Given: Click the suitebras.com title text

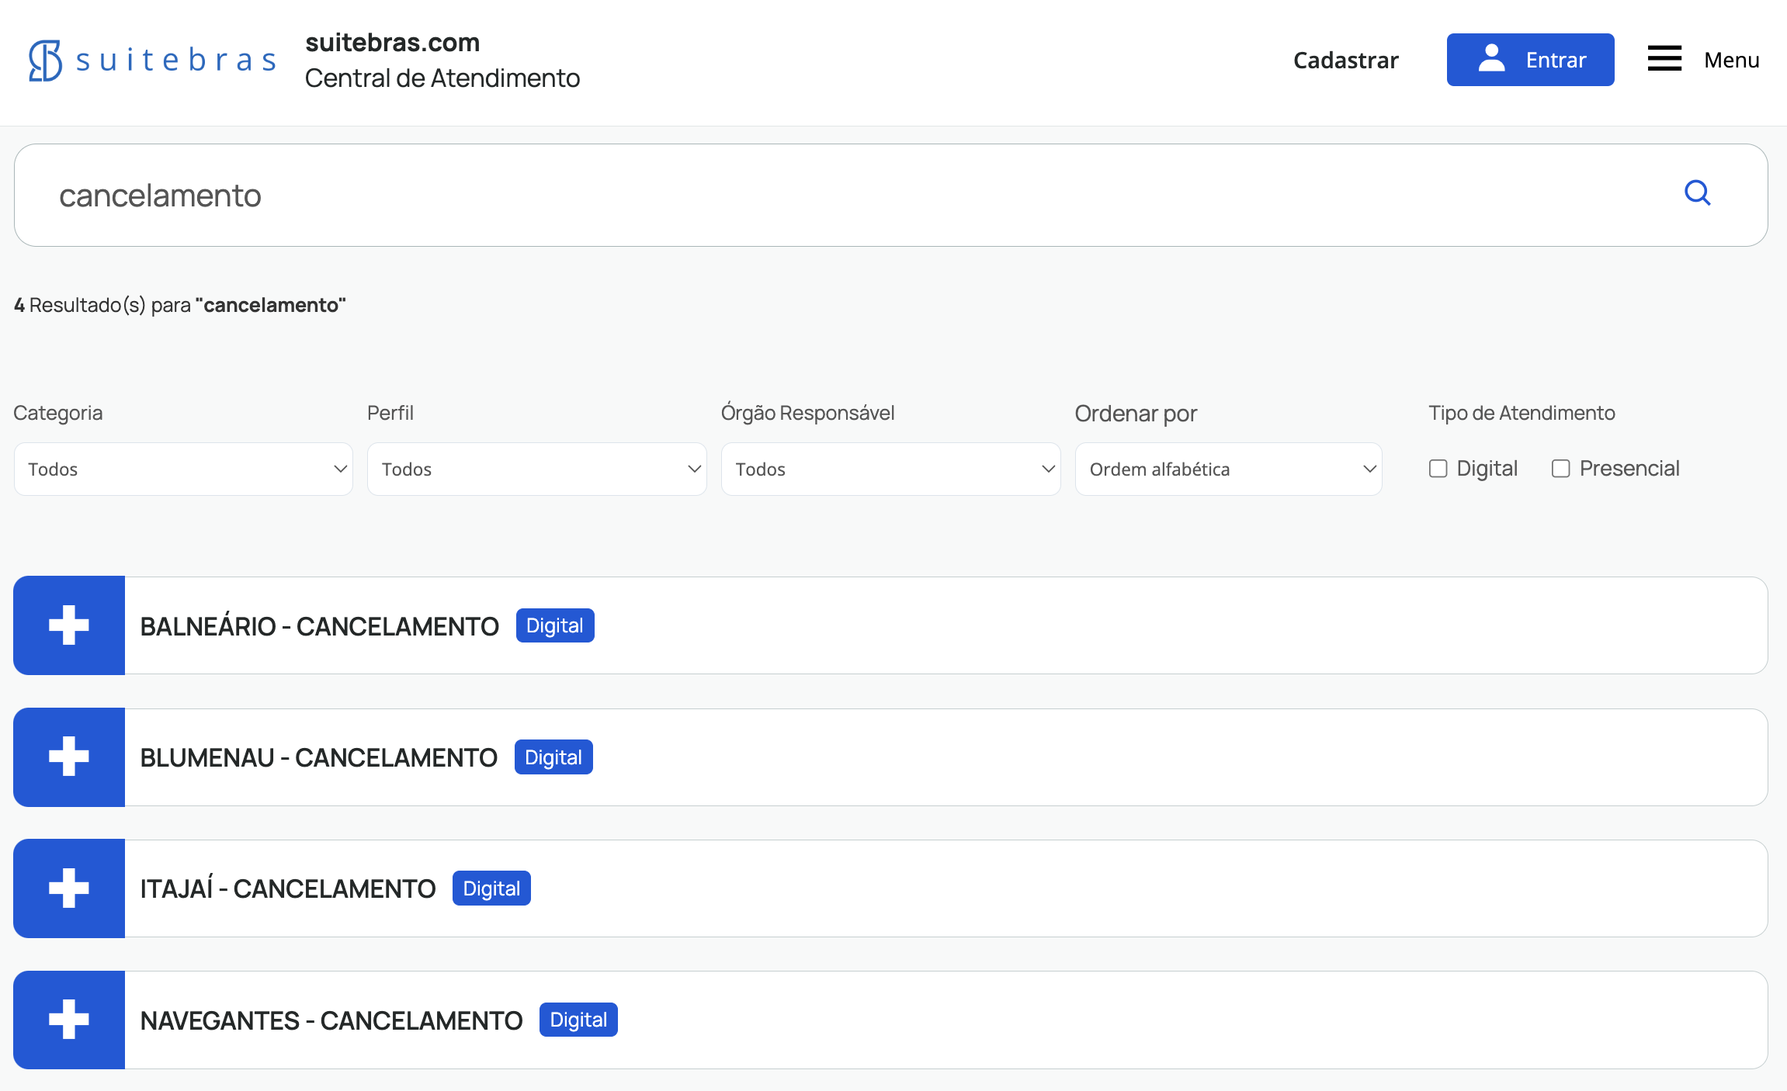Looking at the screenshot, I should pos(392,43).
